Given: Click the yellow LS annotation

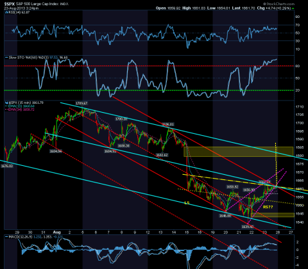Looking at the screenshot, I should point(187,202).
